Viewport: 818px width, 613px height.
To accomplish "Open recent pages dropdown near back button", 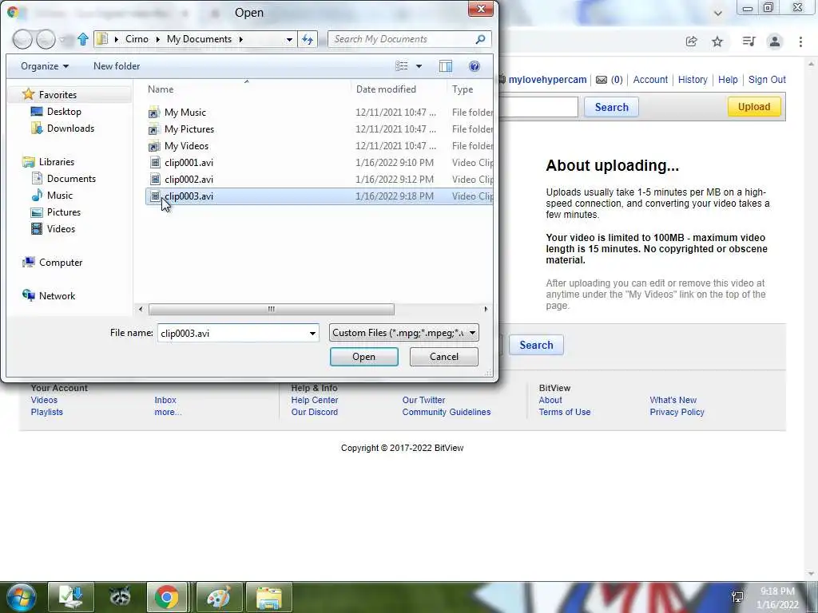I will [62, 40].
